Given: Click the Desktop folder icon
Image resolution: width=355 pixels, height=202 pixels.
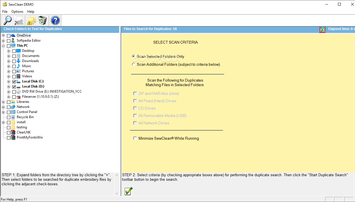Looking at the screenshot, I should click(x=18, y=51).
